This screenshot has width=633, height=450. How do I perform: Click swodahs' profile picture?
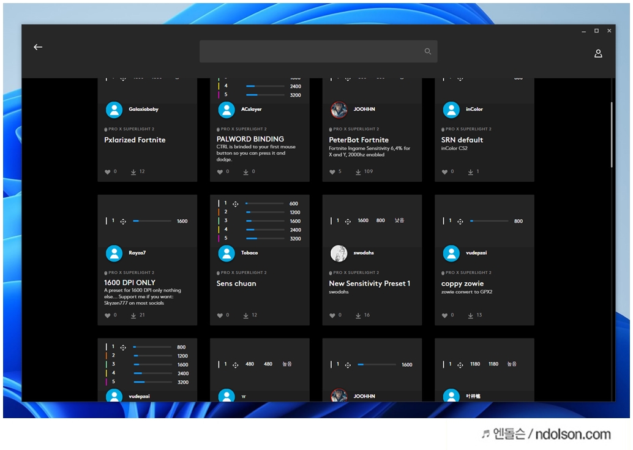pos(339,253)
